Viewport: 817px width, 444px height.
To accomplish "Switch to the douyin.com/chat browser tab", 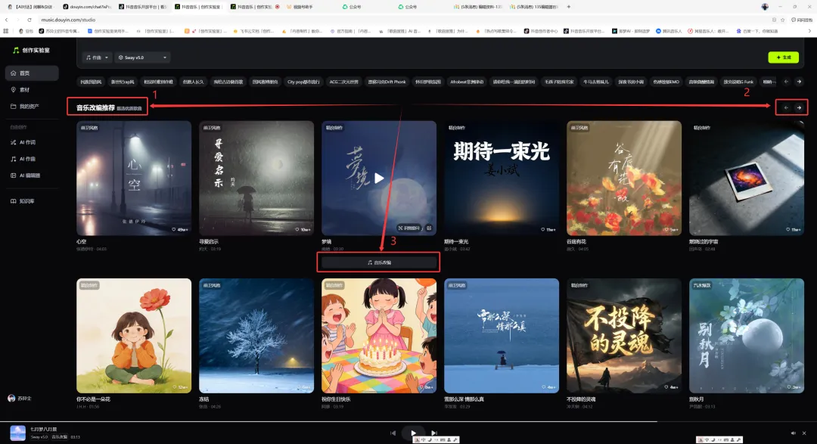I will point(86,7).
